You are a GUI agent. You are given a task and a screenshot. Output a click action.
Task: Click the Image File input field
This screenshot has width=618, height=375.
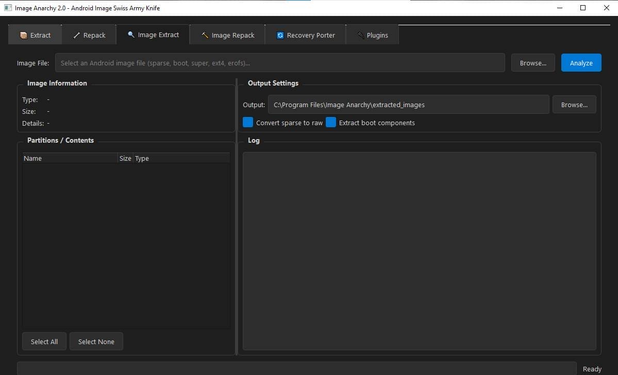tap(281, 62)
